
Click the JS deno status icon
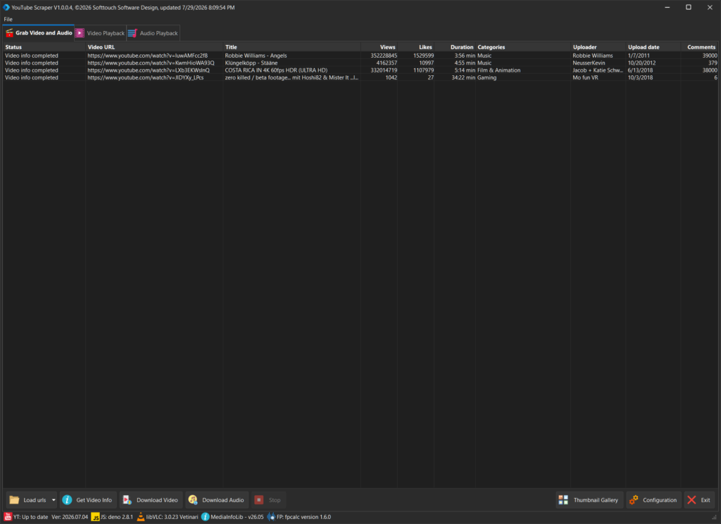point(95,517)
